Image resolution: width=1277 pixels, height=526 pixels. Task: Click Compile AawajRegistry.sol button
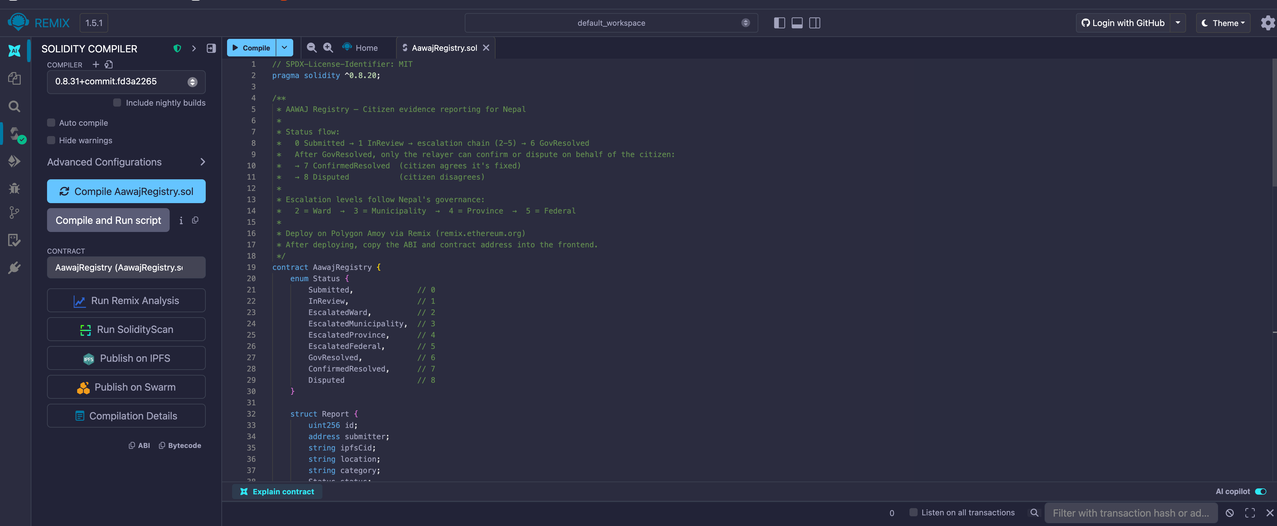pyautogui.click(x=126, y=191)
